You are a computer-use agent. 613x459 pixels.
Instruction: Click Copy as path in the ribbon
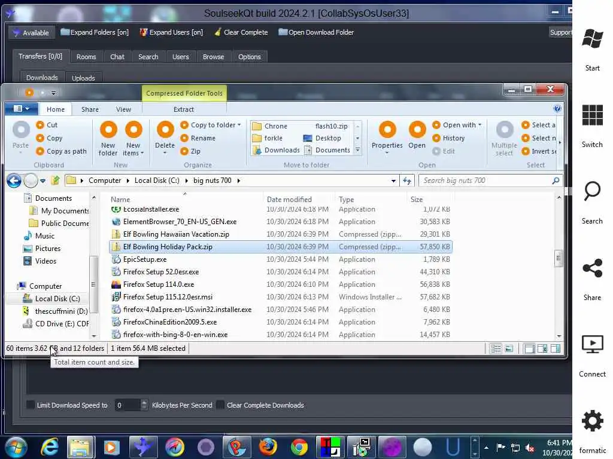point(61,151)
